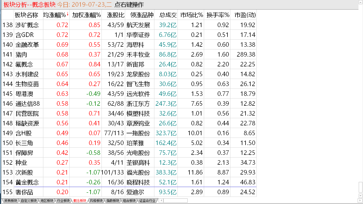Sort by 涨股比 column header

pyautogui.click(x=116, y=15)
